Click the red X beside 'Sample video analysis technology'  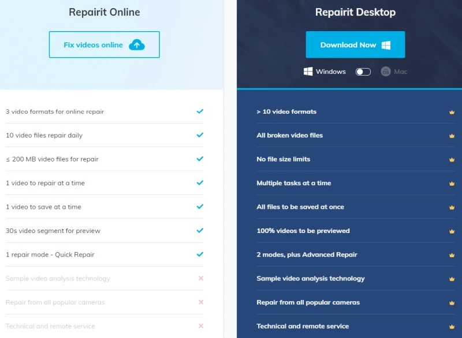click(x=201, y=278)
